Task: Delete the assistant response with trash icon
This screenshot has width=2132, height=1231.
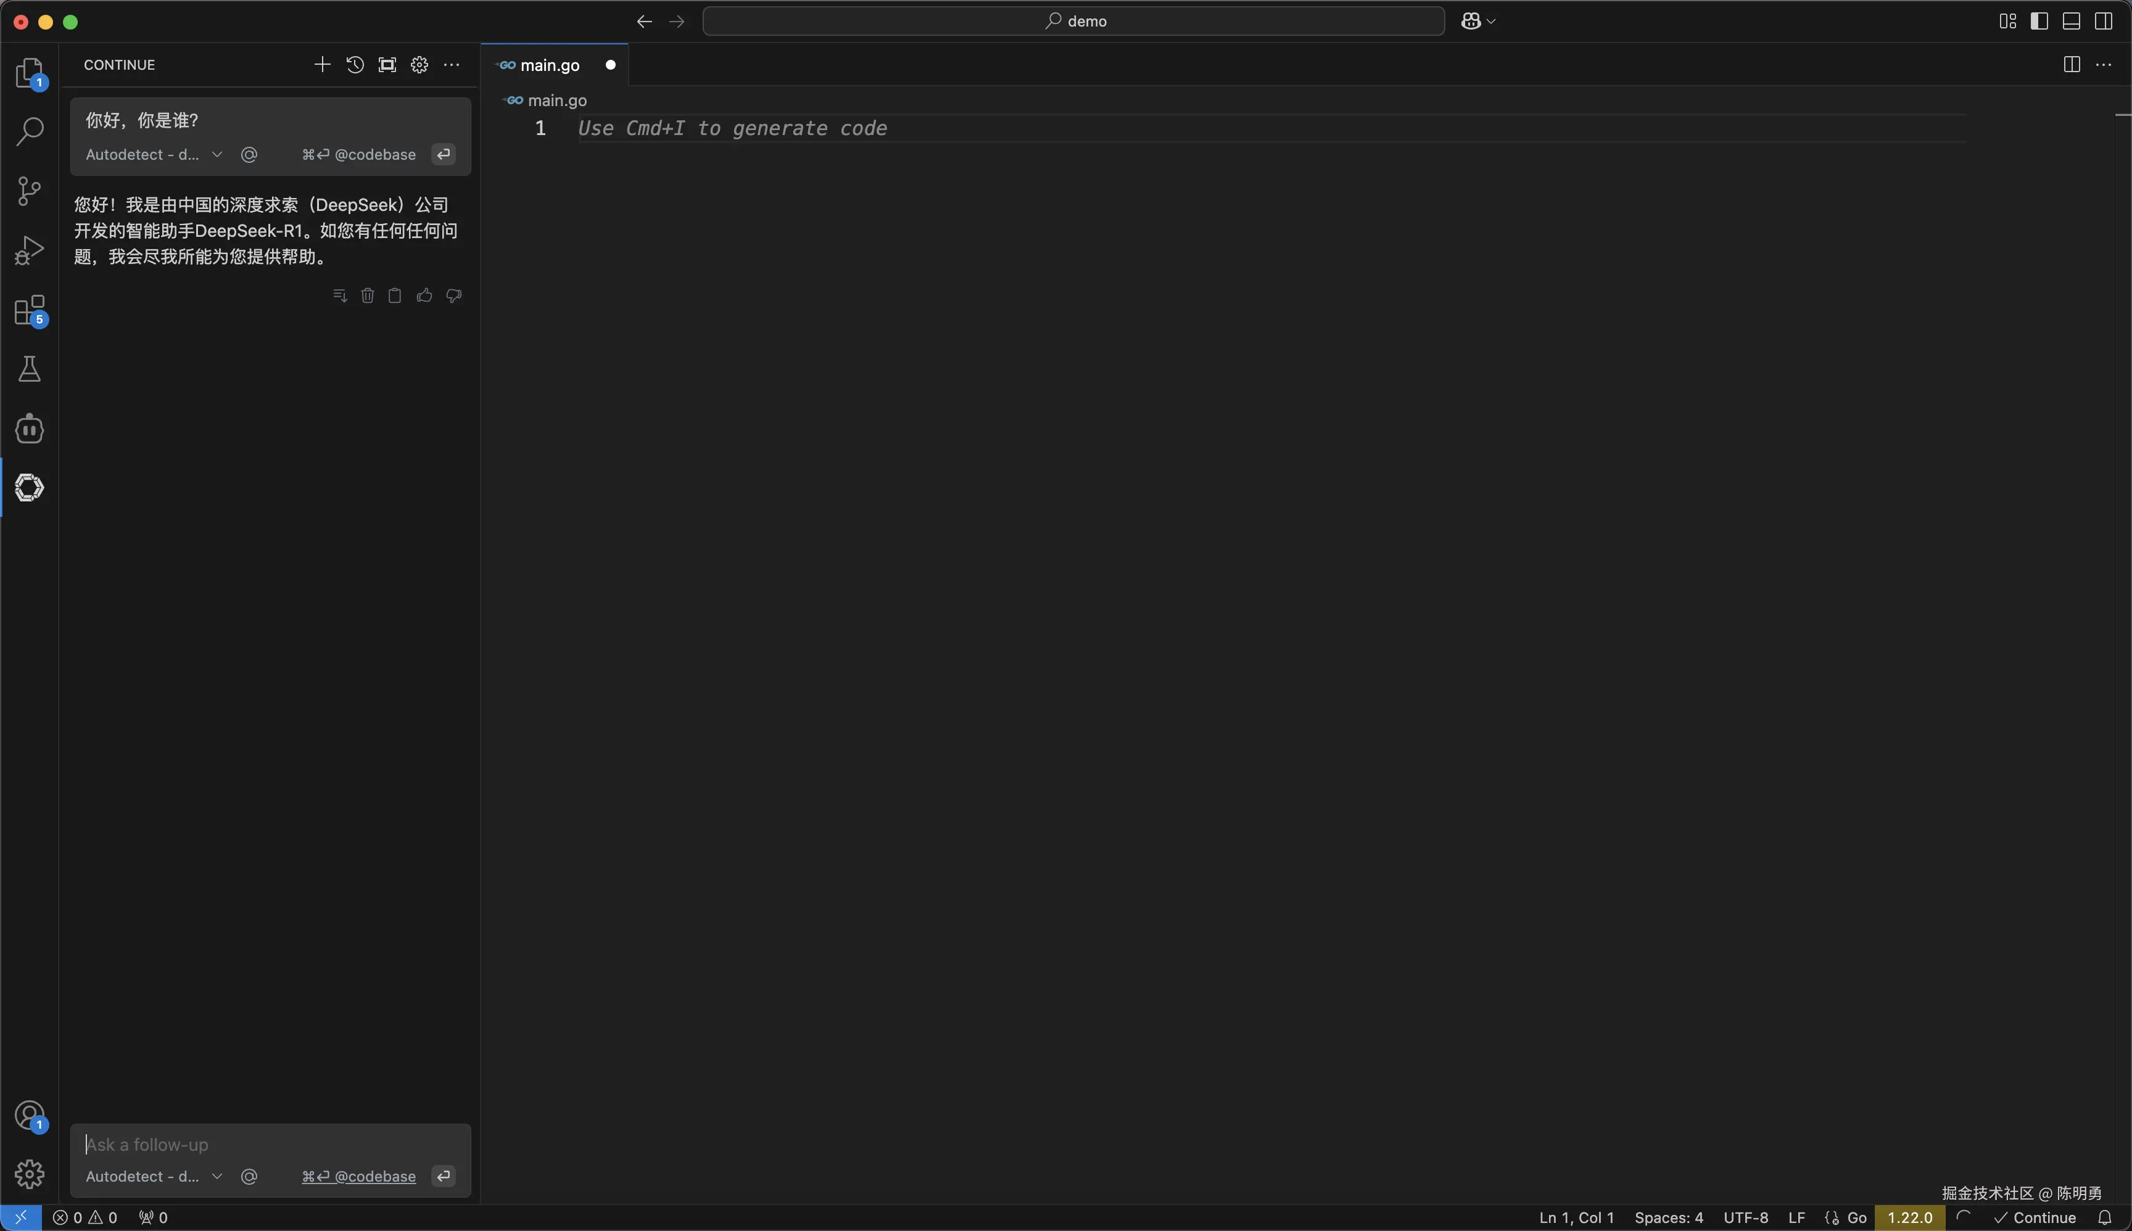Action: coord(367,295)
